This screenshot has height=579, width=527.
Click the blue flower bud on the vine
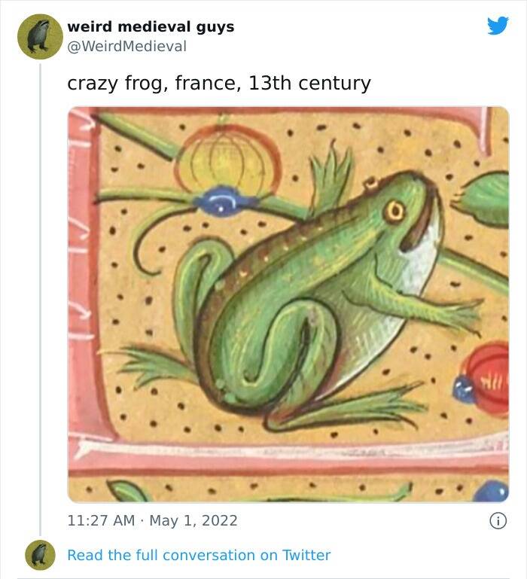click(x=223, y=201)
